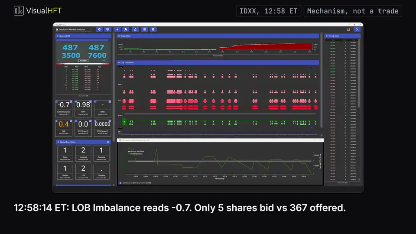Click the 'Mechanism, not a trade' label

(x=353, y=11)
